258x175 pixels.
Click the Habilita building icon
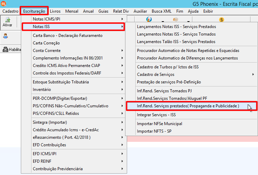pyautogui.click(x=5, y=49)
